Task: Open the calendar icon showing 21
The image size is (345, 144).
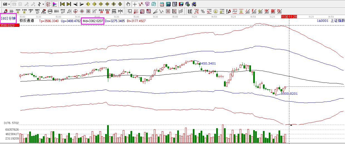Action: tap(162, 4)
